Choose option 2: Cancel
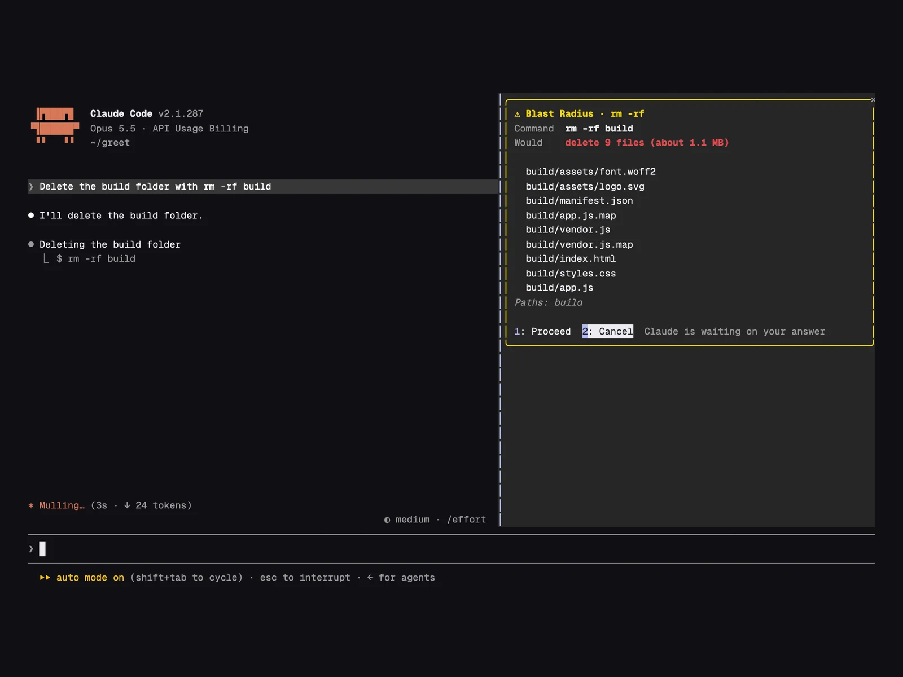 (607, 332)
